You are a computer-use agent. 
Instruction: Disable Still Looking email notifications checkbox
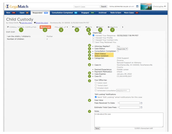96,97
